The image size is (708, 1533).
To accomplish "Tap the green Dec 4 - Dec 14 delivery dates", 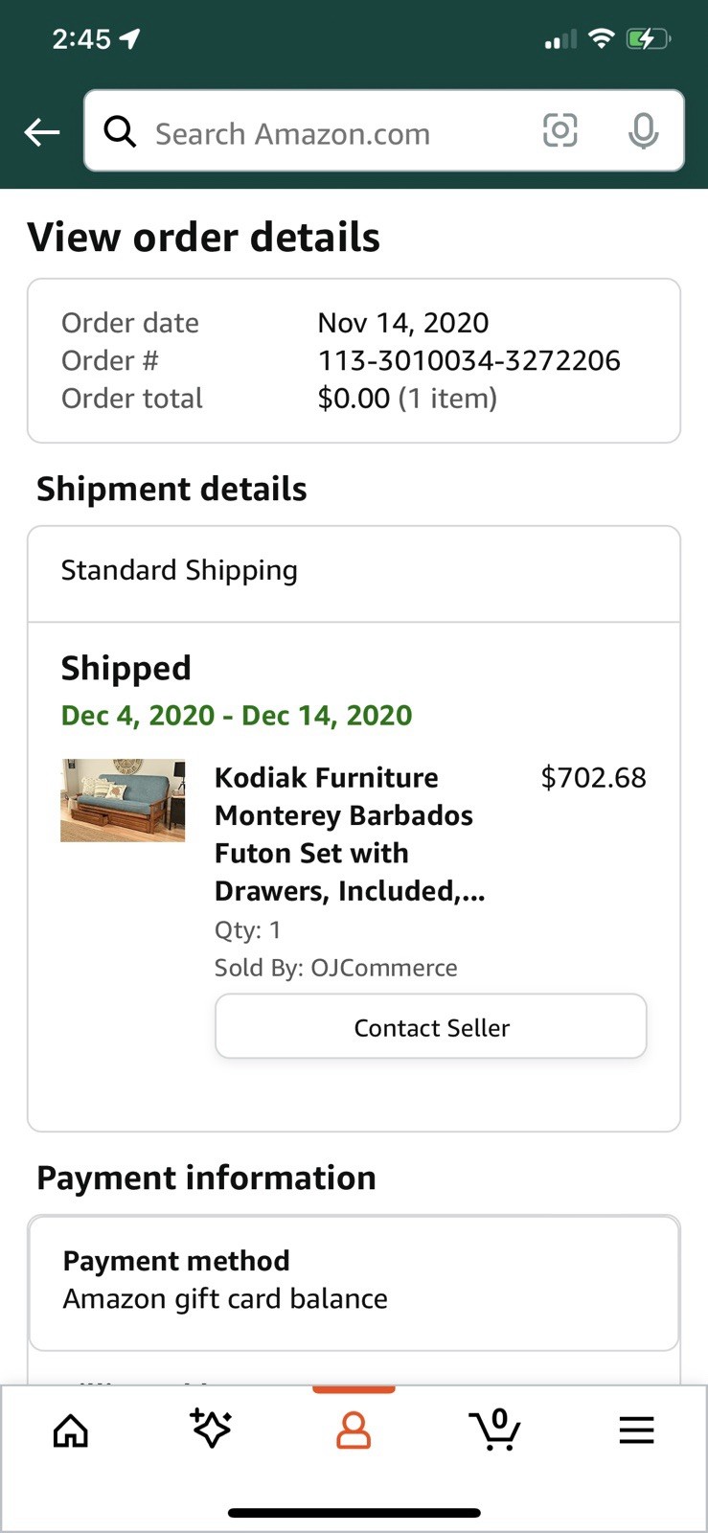I will pos(237,716).
